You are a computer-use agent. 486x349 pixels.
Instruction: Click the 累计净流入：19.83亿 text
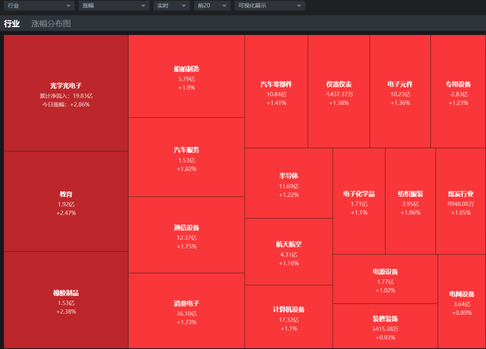coord(66,96)
